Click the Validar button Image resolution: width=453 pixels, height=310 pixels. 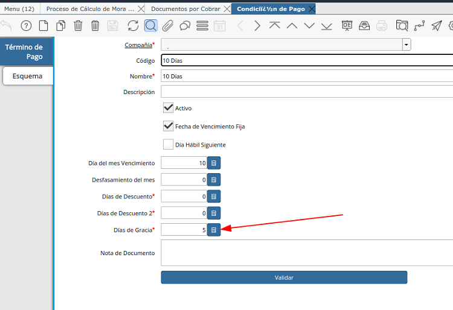pyautogui.click(x=284, y=277)
